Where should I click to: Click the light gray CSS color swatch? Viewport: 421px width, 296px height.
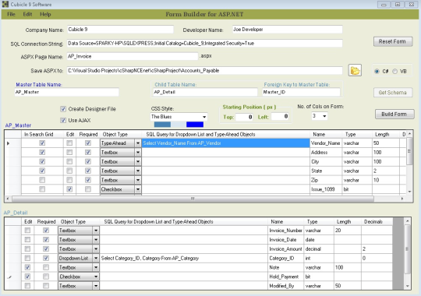179,125
